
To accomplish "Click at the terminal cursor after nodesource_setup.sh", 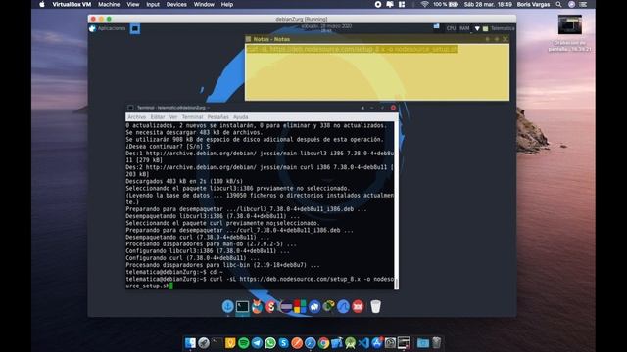I will (170, 286).
